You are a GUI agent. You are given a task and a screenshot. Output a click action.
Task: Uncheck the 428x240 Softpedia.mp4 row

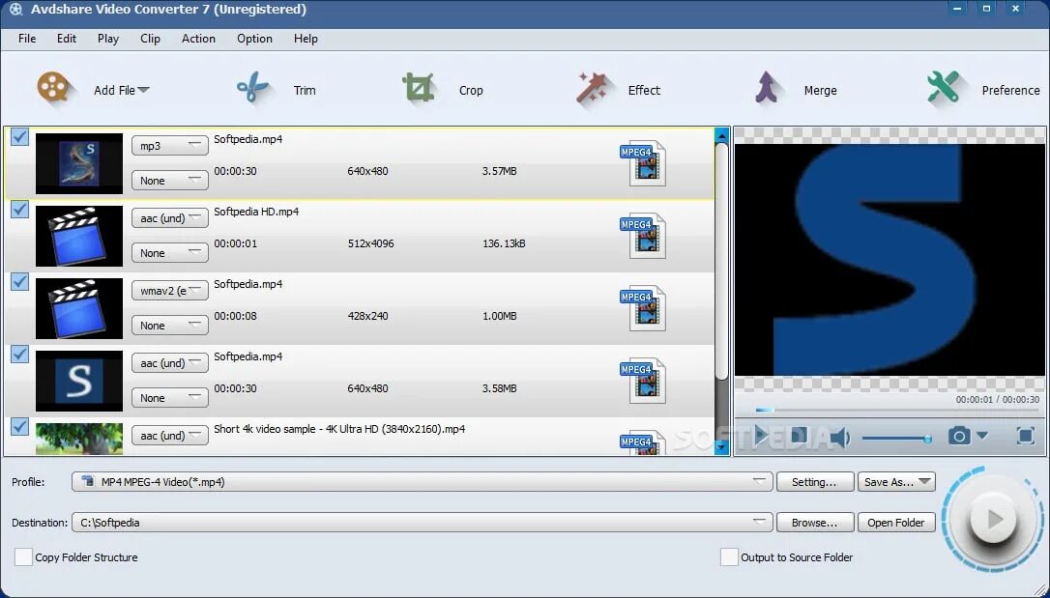coord(20,281)
